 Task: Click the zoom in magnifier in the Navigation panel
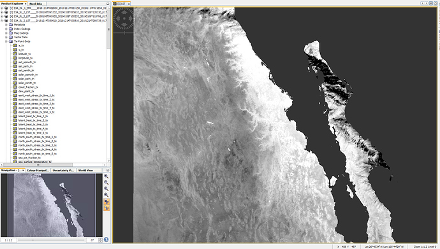(106, 176)
